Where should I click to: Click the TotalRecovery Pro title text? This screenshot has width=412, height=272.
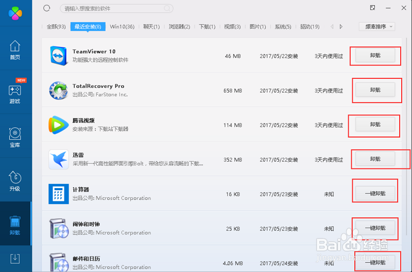pos(98,86)
